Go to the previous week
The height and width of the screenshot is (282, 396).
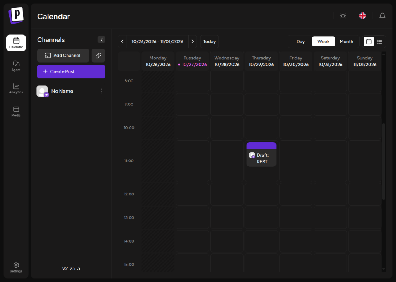click(x=122, y=41)
